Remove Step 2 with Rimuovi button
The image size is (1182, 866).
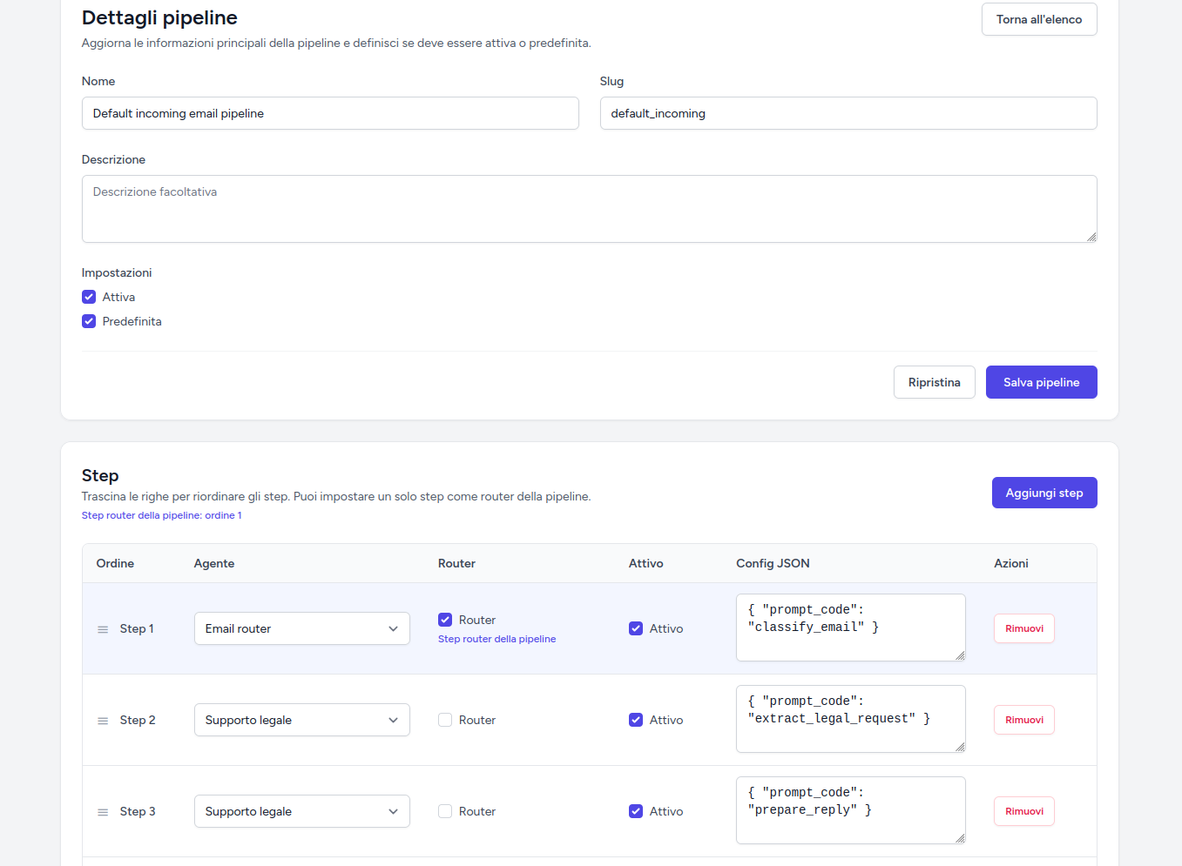point(1023,720)
